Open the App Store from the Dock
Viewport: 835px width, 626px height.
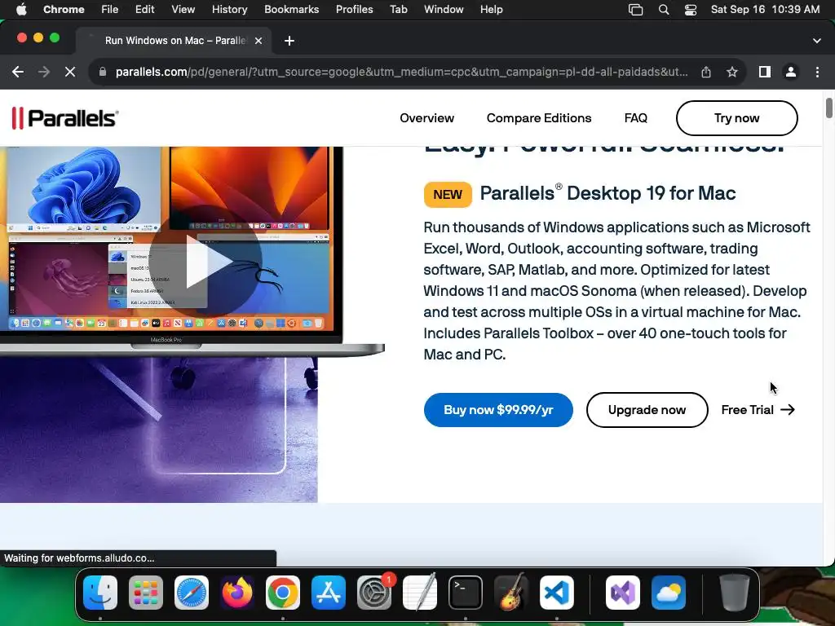click(329, 593)
